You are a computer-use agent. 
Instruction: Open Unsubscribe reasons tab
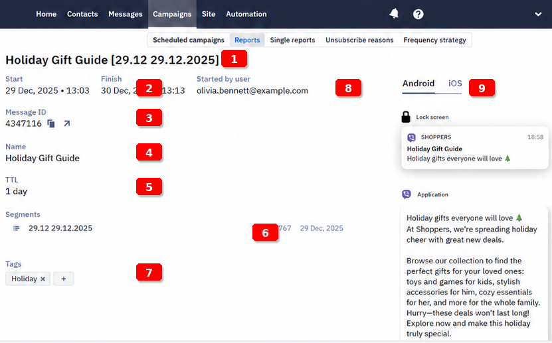tap(359, 40)
